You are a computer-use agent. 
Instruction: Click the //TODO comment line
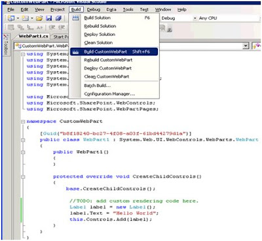(134, 201)
